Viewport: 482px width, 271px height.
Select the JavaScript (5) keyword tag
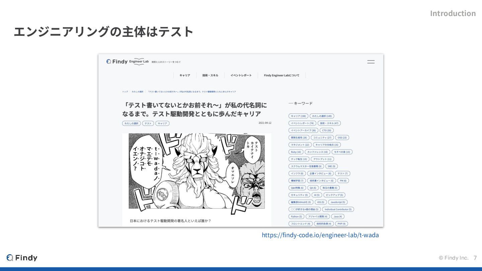(338, 202)
